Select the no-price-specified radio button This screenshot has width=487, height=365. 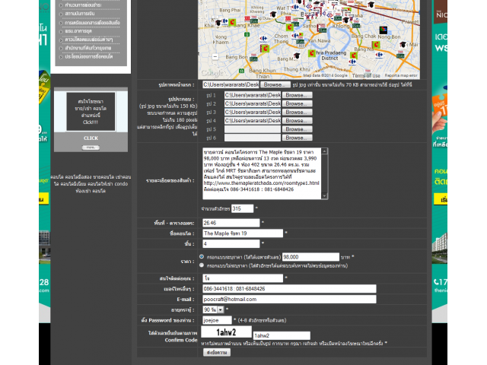(x=201, y=266)
